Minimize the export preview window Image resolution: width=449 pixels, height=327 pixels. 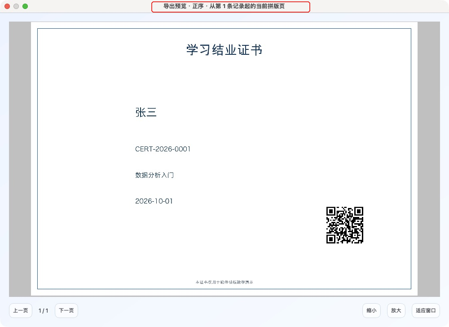click(16, 6)
